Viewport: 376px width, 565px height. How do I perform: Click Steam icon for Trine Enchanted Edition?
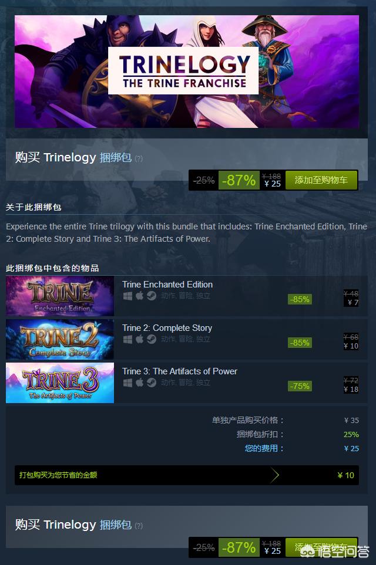click(152, 296)
